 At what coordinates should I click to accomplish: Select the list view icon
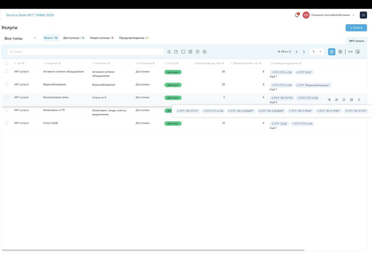332,52
